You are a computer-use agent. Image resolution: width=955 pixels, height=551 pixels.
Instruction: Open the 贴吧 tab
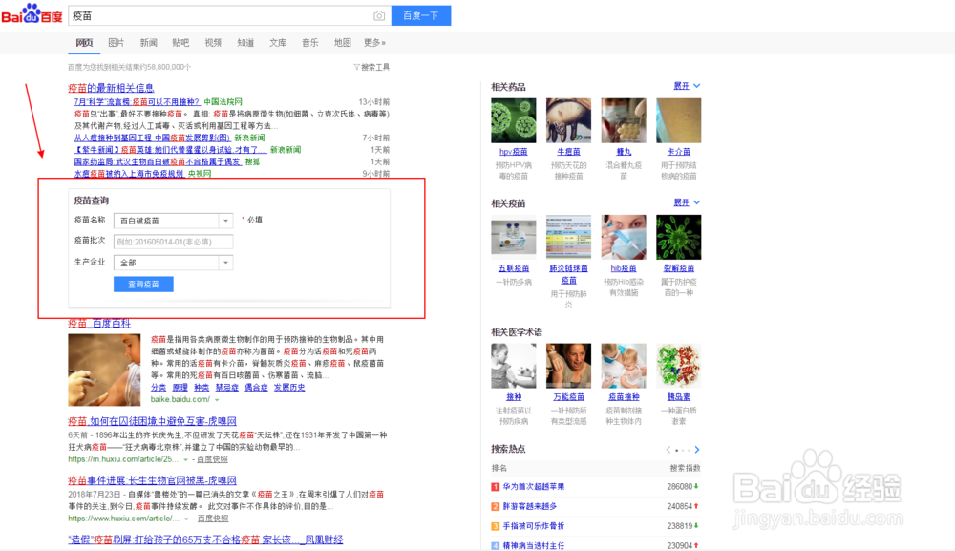[x=180, y=43]
